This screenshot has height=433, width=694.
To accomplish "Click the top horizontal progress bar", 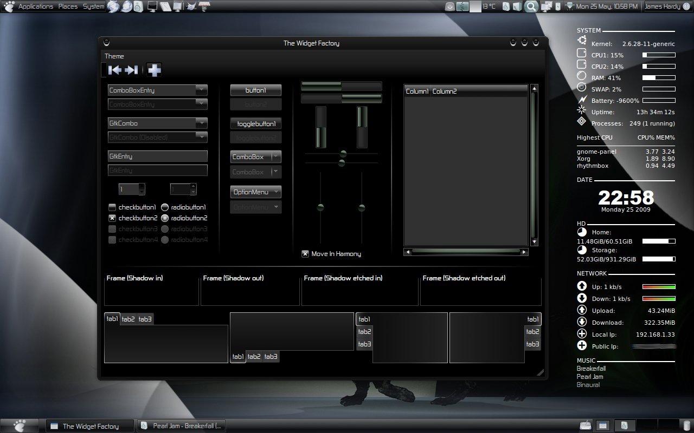I will pyautogui.click(x=342, y=86).
